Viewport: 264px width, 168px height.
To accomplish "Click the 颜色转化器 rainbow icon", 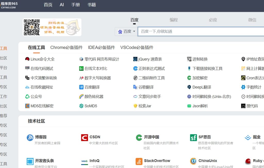I will pyautogui.click(x=81, y=97).
